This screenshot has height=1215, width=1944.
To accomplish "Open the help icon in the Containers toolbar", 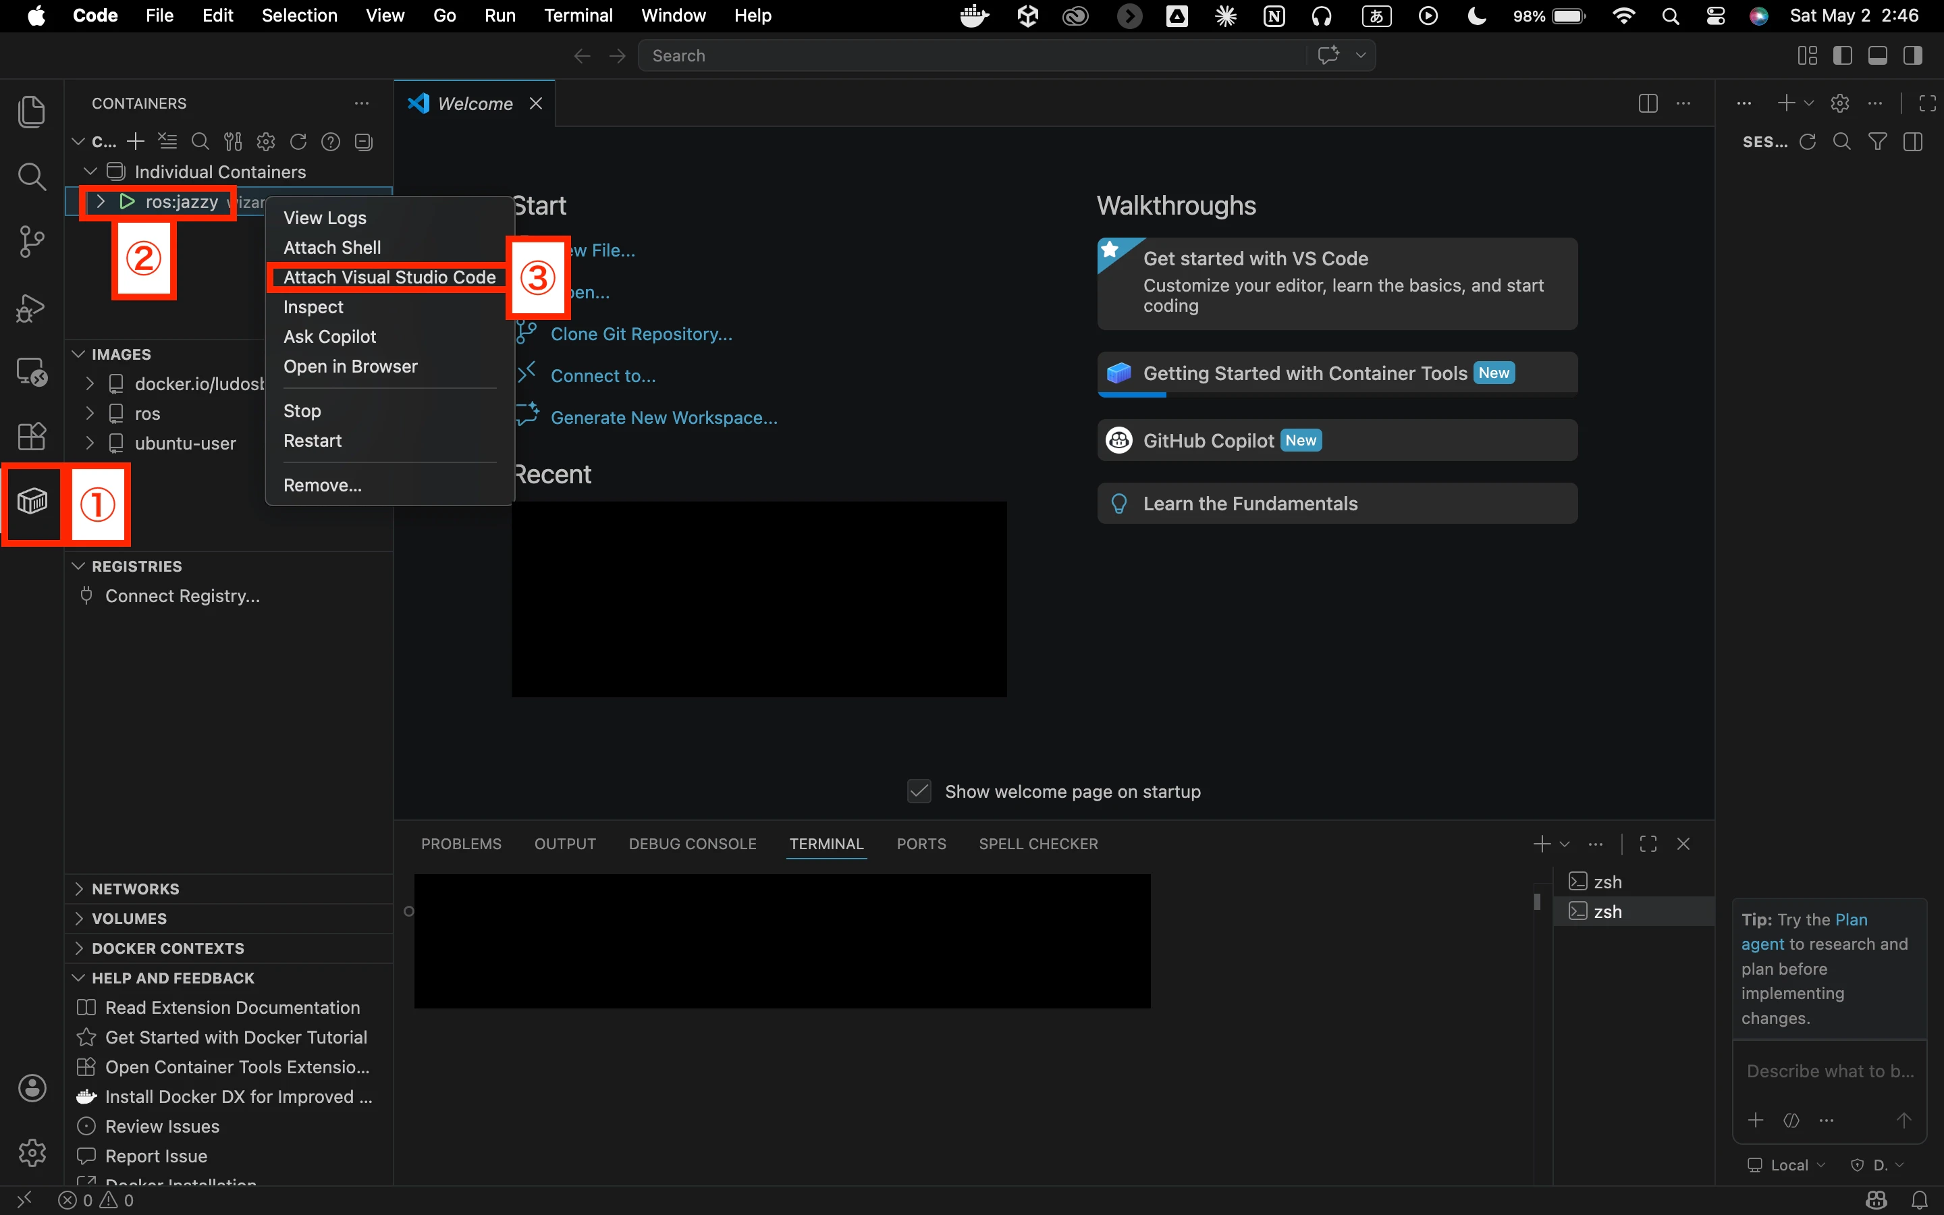I will point(330,142).
